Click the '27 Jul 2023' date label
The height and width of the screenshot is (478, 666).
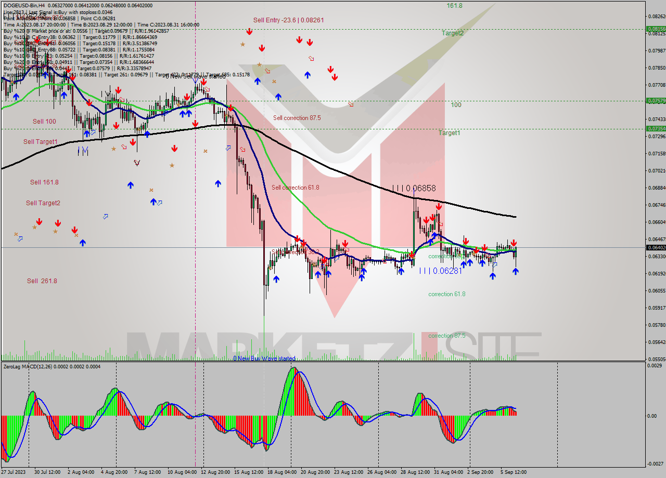13,472
